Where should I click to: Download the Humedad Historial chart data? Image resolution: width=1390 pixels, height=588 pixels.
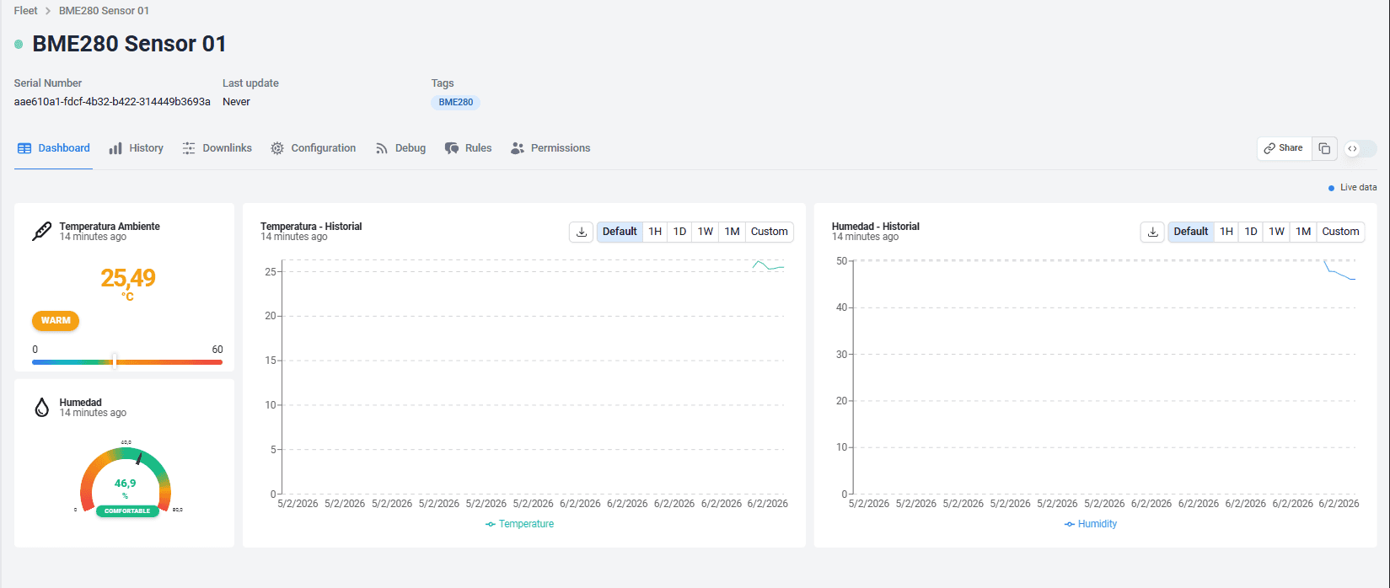(1152, 232)
